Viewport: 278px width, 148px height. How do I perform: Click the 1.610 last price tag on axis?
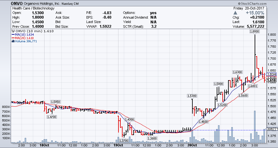(x=272, y=80)
